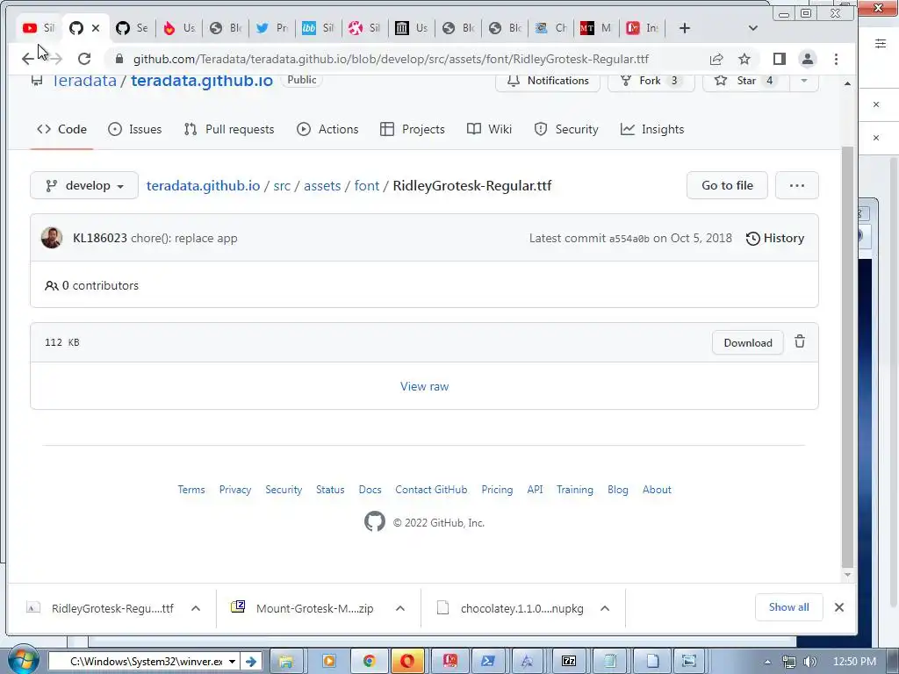899x674 pixels.
Task: Expand the taskbar address dropdown
Action: 232,662
